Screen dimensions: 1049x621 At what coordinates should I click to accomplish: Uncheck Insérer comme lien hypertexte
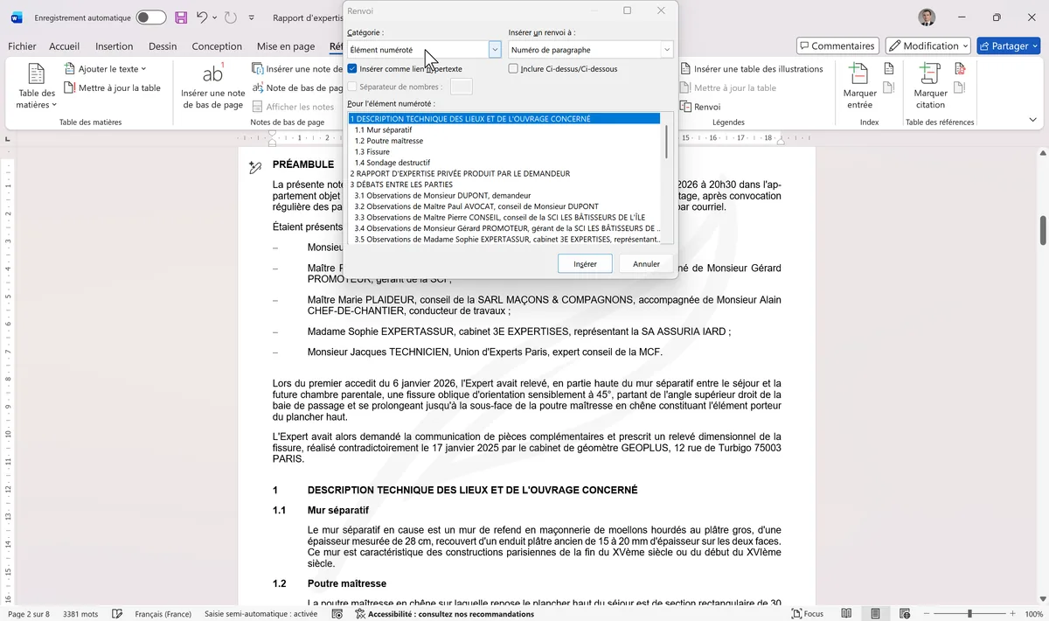pos(352,69)
